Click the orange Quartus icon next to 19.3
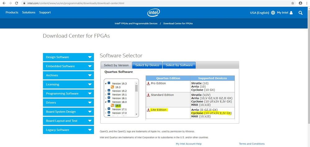Image resolution: width=310 pixels, height=147 pixels. 112,87
